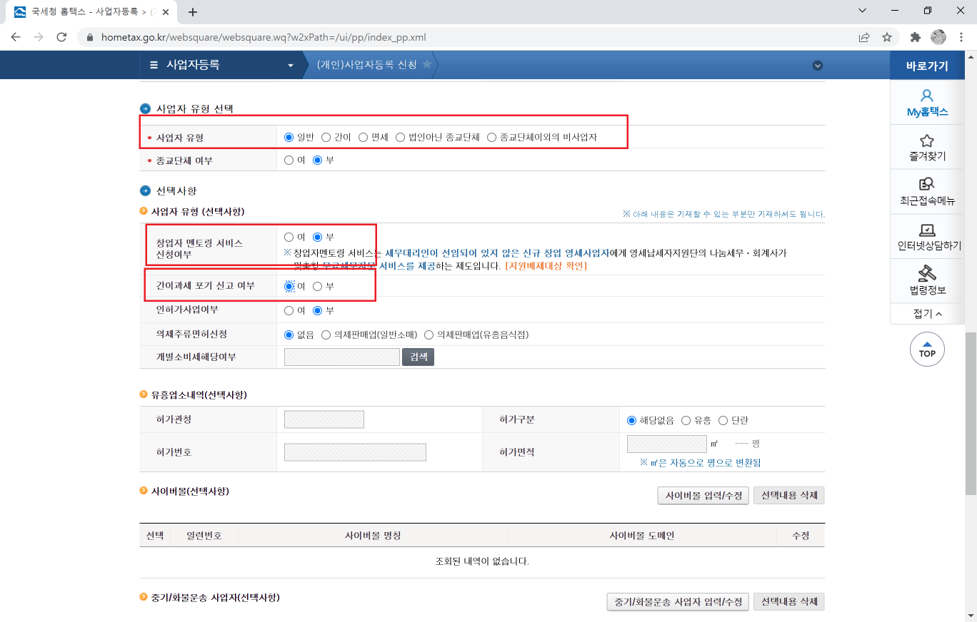977x622 pixels.
Task: Select 면세 for 사업자 유형
Action: click(x=363, y=137)
